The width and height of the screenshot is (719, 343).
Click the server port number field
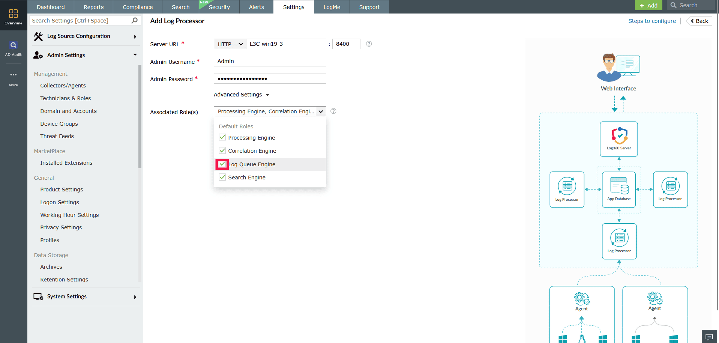(x=346, y=44)
